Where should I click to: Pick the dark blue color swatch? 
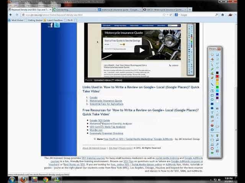217,94
